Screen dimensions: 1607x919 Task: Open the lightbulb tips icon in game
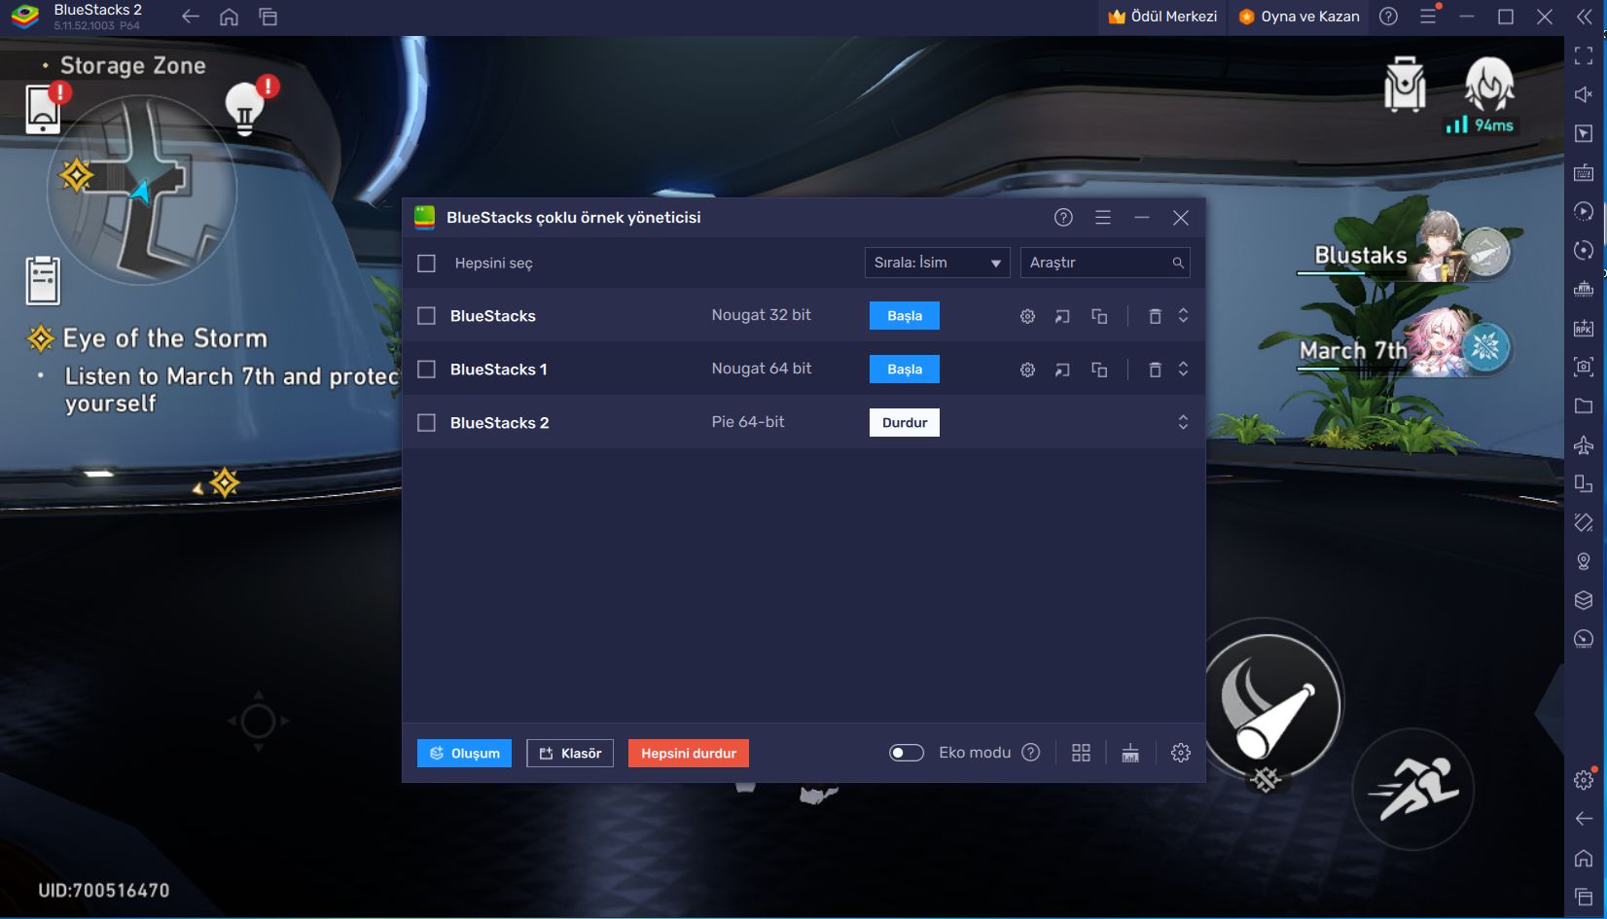tap(245, 109)
